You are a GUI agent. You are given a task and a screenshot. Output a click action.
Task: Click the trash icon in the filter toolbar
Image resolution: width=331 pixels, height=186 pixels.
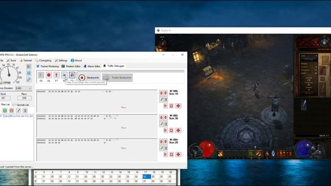pos(25,110)
